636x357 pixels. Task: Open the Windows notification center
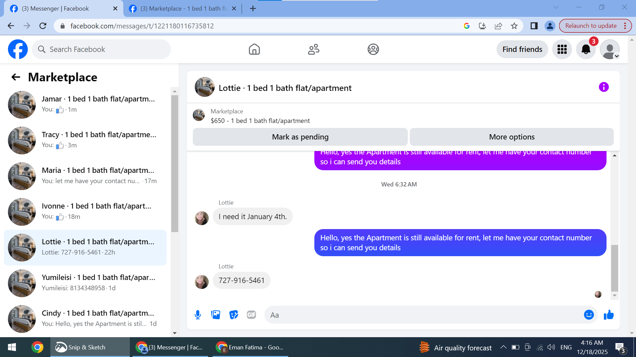pos(620,347)
